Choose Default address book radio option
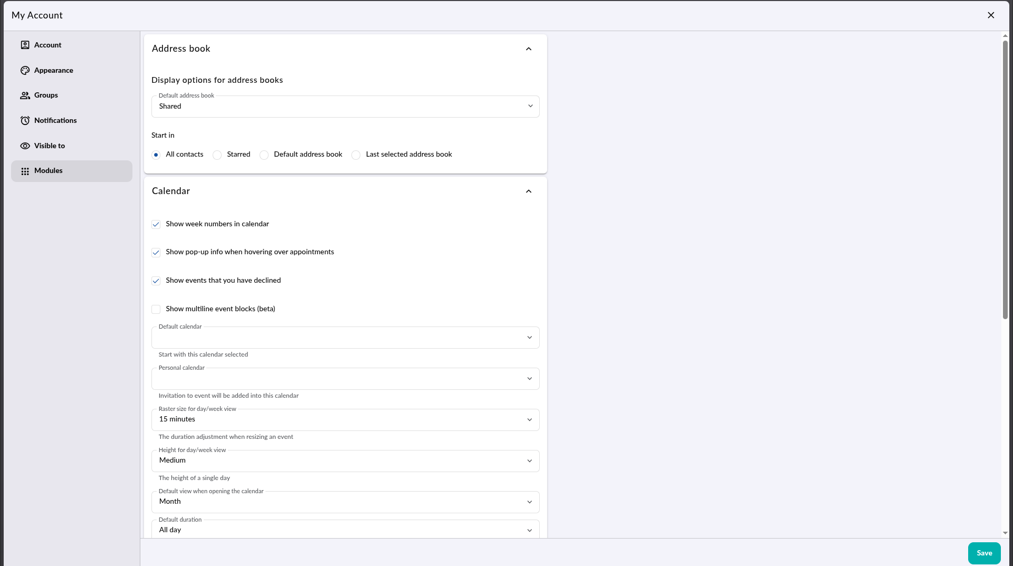Image resolution: width=1013 pixels, height=566 pixels. coord(264,155)
